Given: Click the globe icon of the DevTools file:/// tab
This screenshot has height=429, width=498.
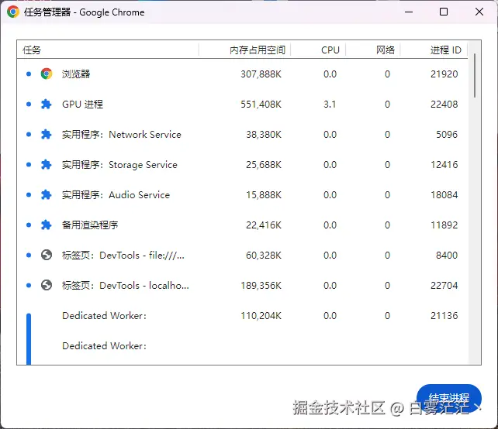Looking at the screenshot, I should point(47,255).
